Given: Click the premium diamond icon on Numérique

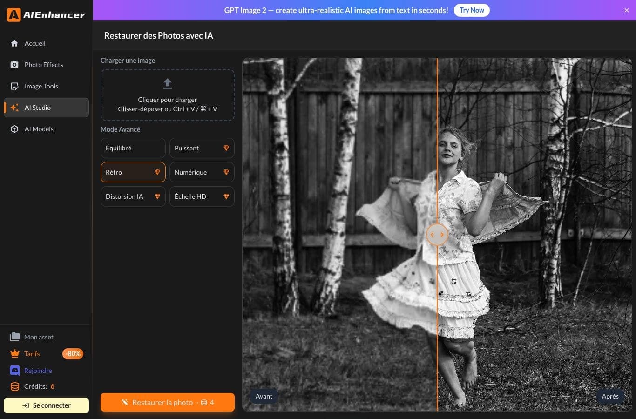Looking at the screenshot, I should 226,172.
